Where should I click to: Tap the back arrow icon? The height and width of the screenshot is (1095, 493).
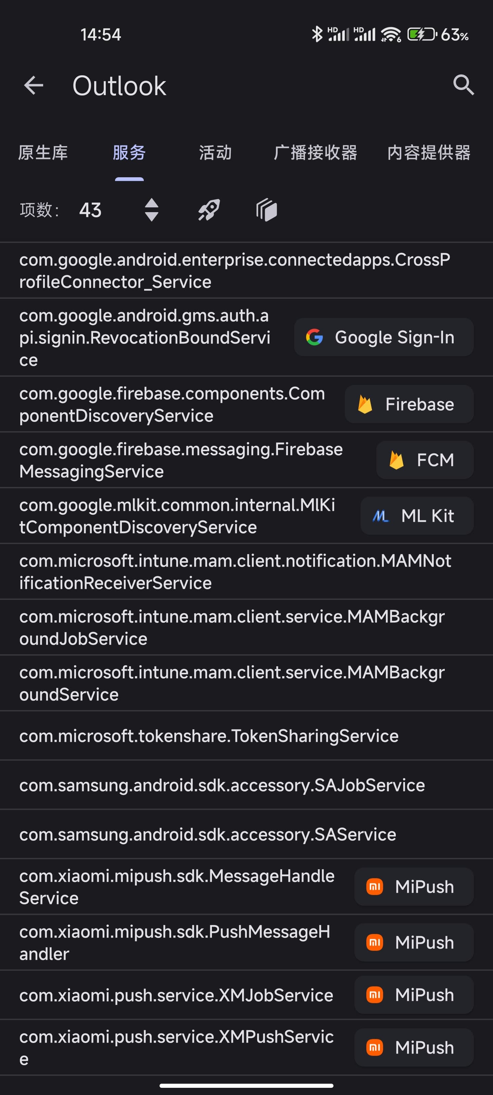(x=34, y=86)
